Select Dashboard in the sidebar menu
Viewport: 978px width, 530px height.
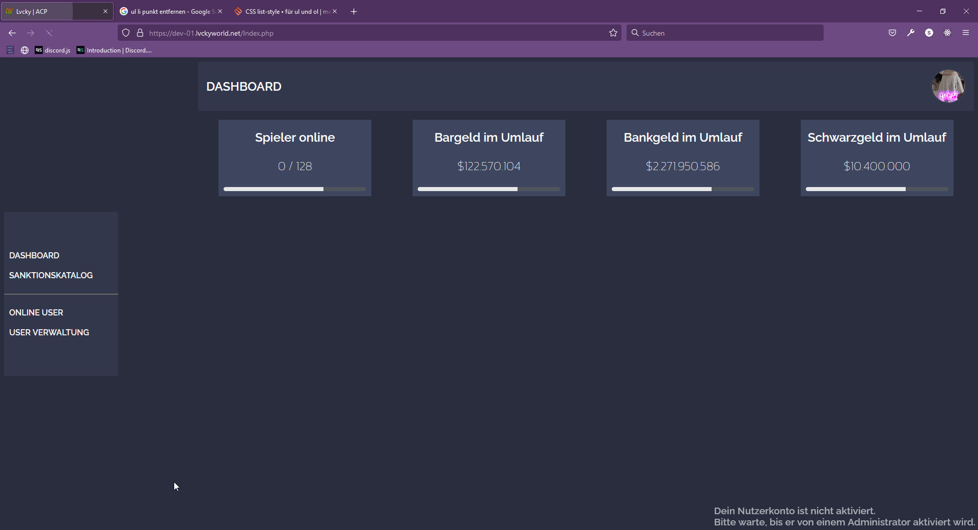tap(34, 255)
